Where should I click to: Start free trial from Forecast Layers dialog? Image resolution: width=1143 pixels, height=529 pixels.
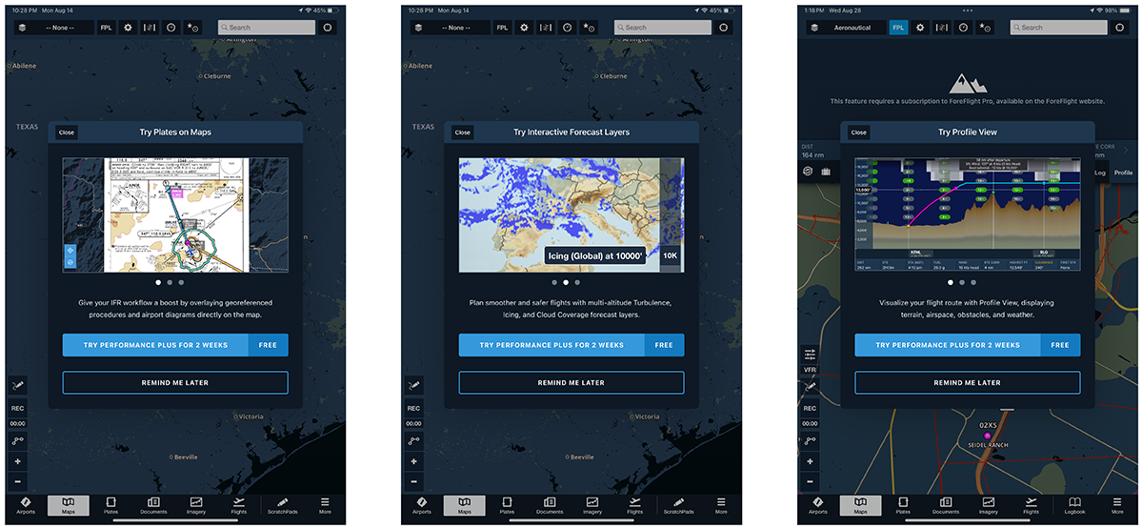click(x=571, y=345)
